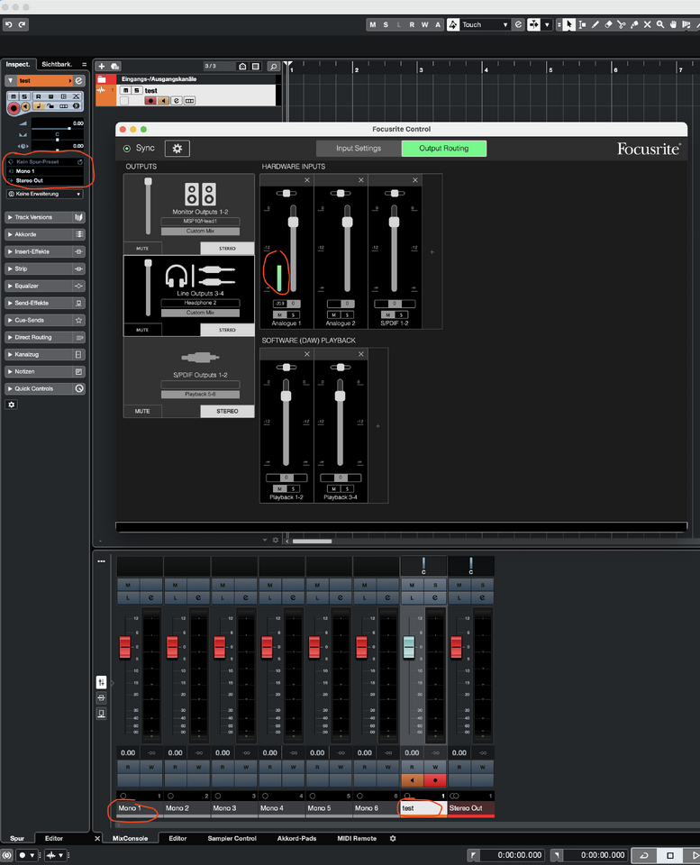
Task: Select the Stereo Out channel name in MixConsole
Action: [x=470, y=808]
